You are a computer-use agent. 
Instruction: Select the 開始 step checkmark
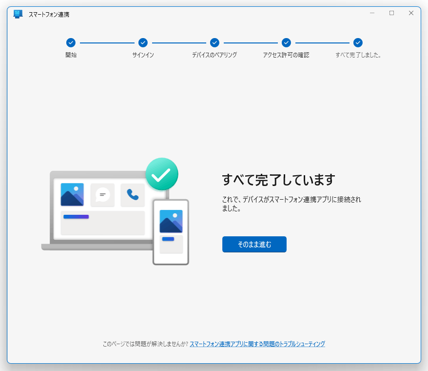71,42
